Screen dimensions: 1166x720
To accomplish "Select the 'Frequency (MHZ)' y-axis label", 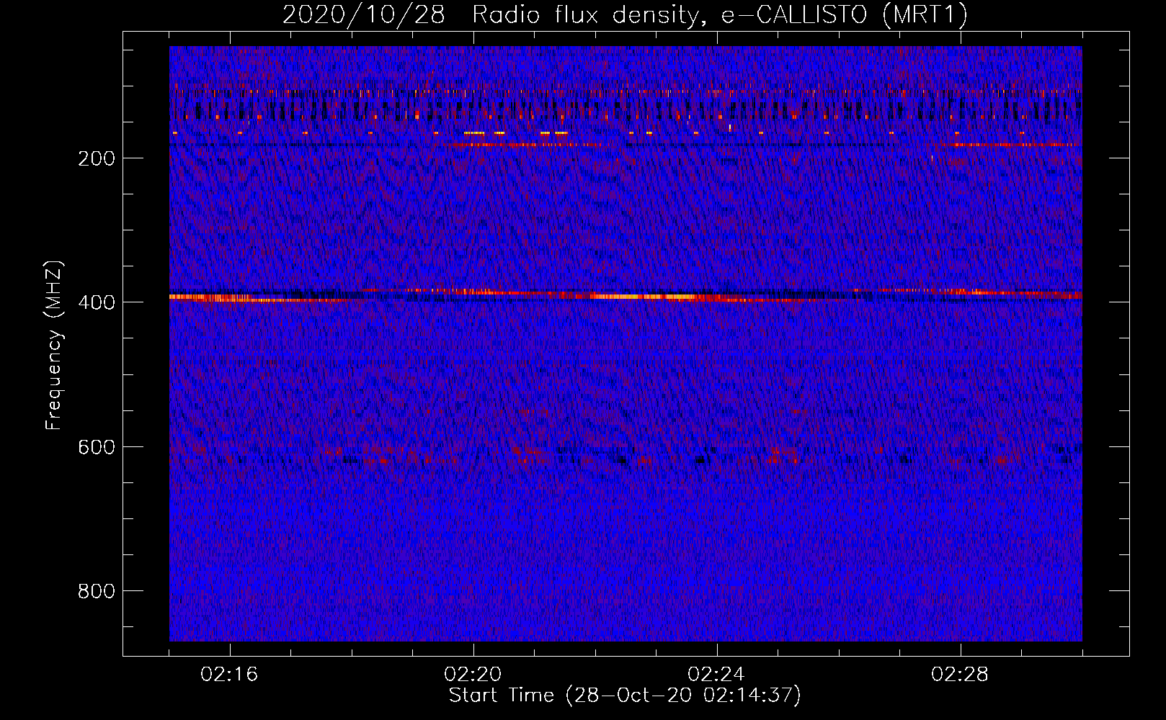I will click(54, 345).
